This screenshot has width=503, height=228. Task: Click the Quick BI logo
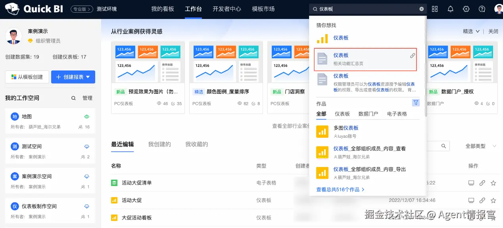[35, 9]
